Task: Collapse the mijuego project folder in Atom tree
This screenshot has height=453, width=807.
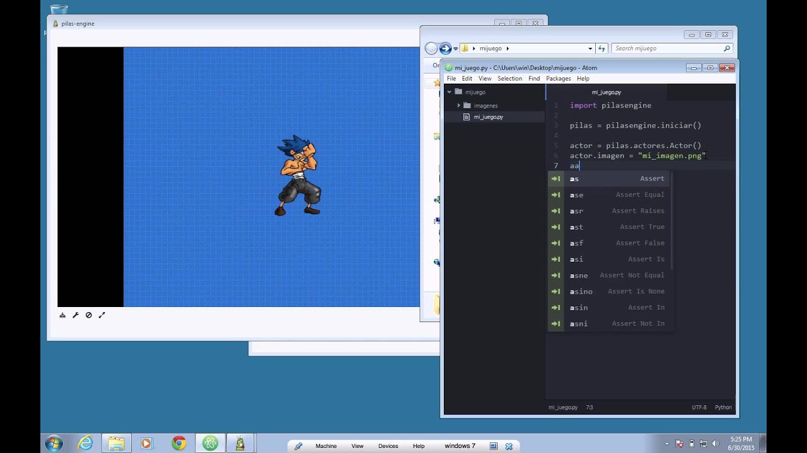Action: (x=450, y=92)
